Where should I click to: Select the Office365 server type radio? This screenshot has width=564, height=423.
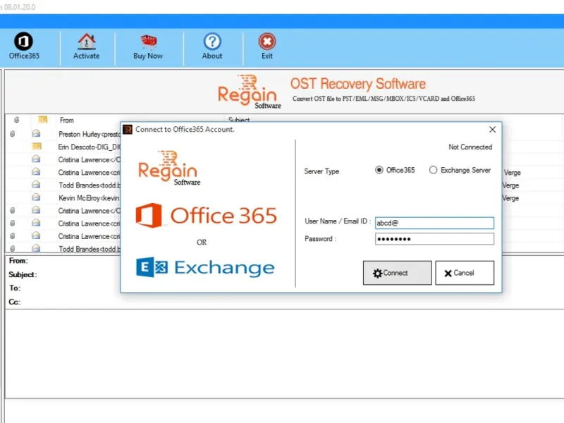pos(379,170)
